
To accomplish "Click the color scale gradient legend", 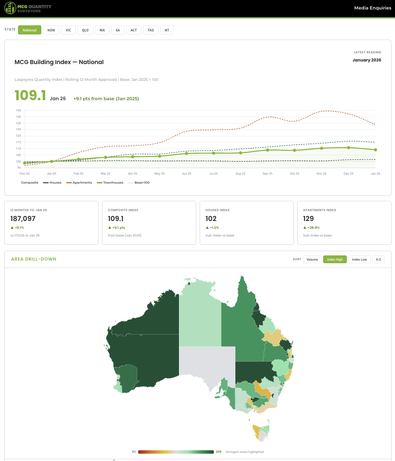I will [x=176, y=452].
